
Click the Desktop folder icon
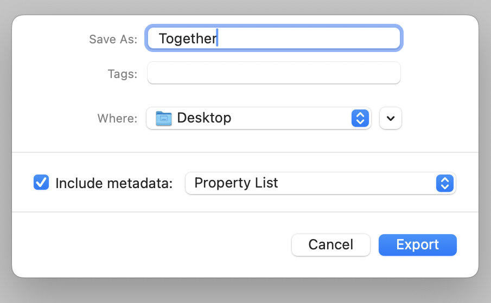click(163, 118)
